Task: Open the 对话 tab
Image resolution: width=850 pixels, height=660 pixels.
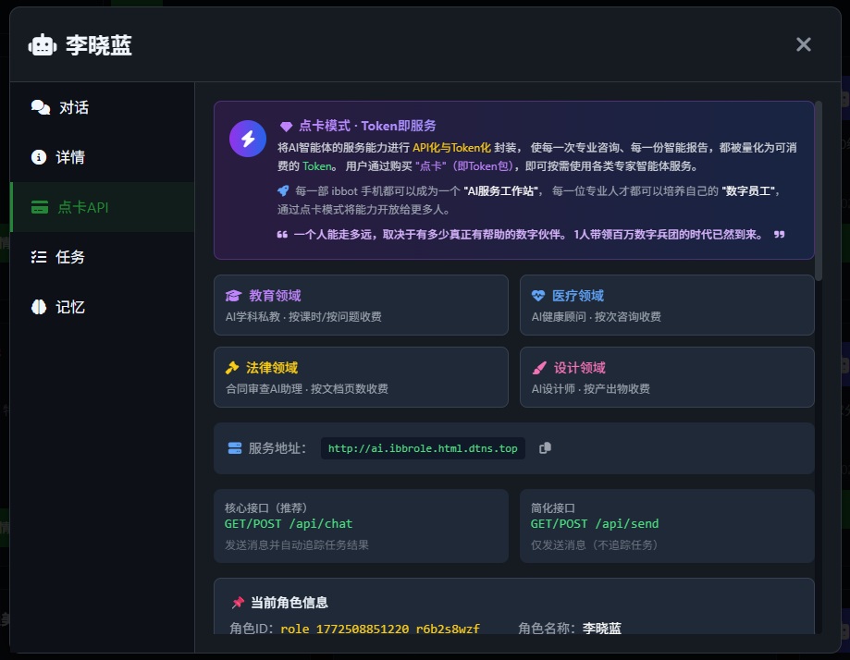Action: (102, 108)
